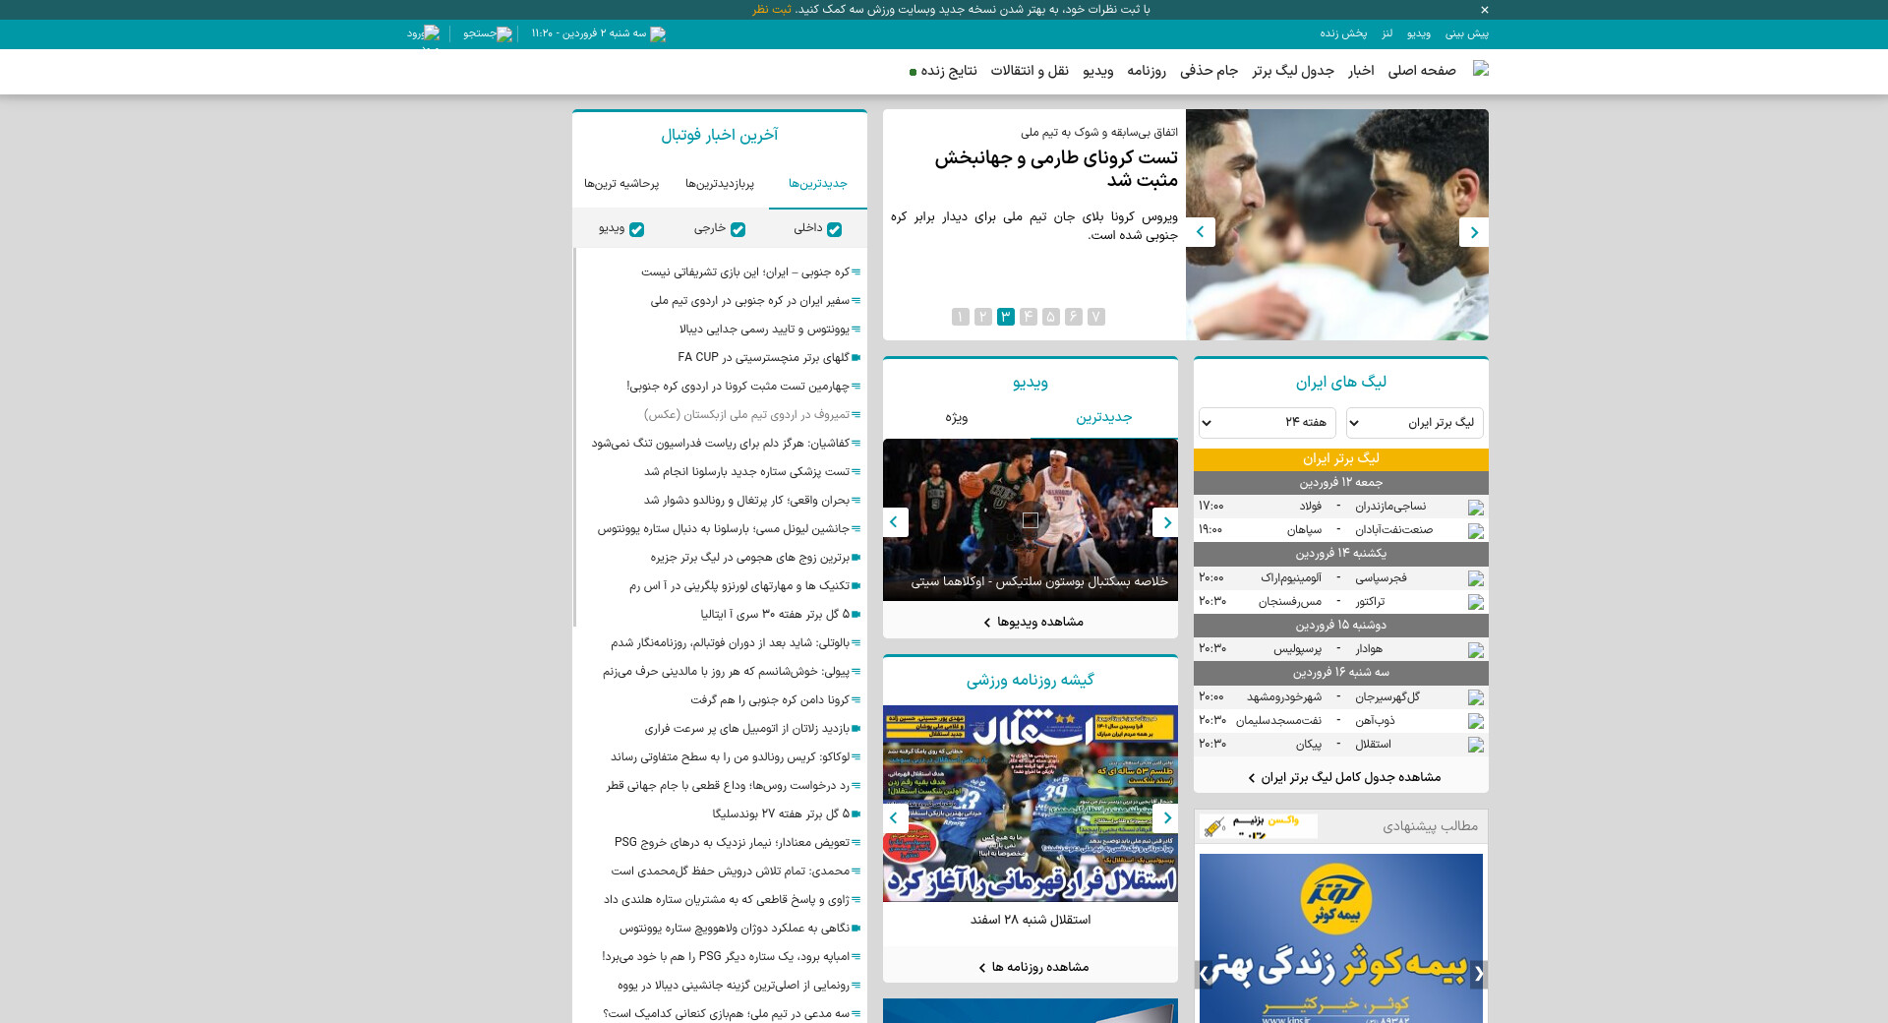Image resolution: width=1888 pixels, height=1023 pixels.
Task: Open the هفته ۲۴ week dropdown
Action: point(1268,423)
